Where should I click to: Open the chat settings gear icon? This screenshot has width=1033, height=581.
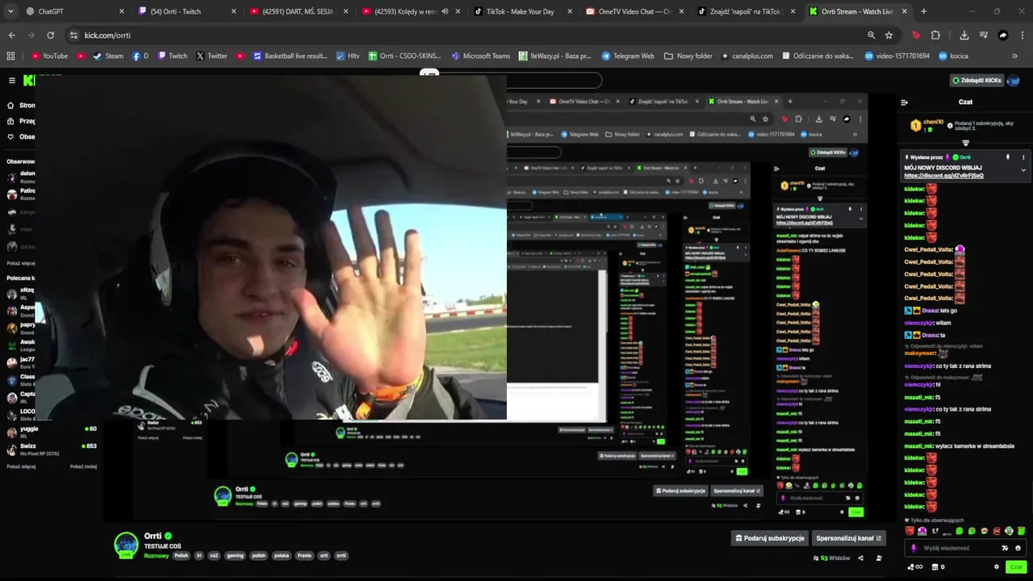point(997,567)
